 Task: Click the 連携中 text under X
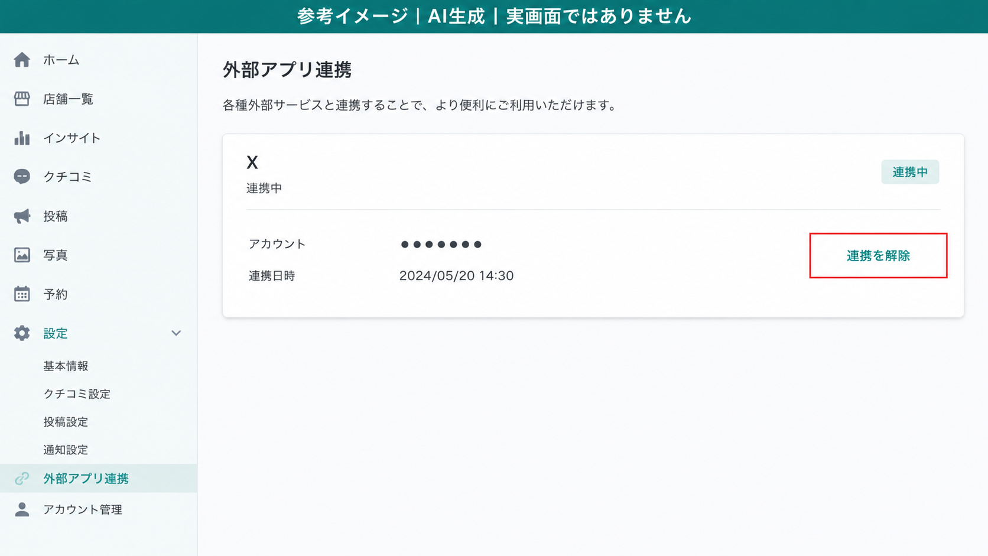264,188
